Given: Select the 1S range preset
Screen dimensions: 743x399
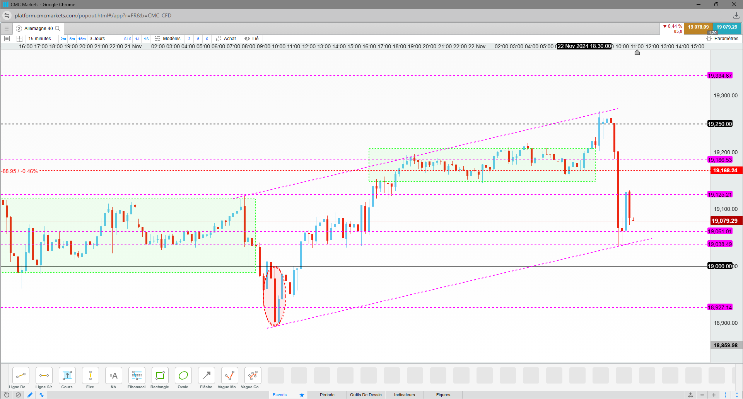Looking at the screenshot, I should pyautogui.click(x=146, y=39).
